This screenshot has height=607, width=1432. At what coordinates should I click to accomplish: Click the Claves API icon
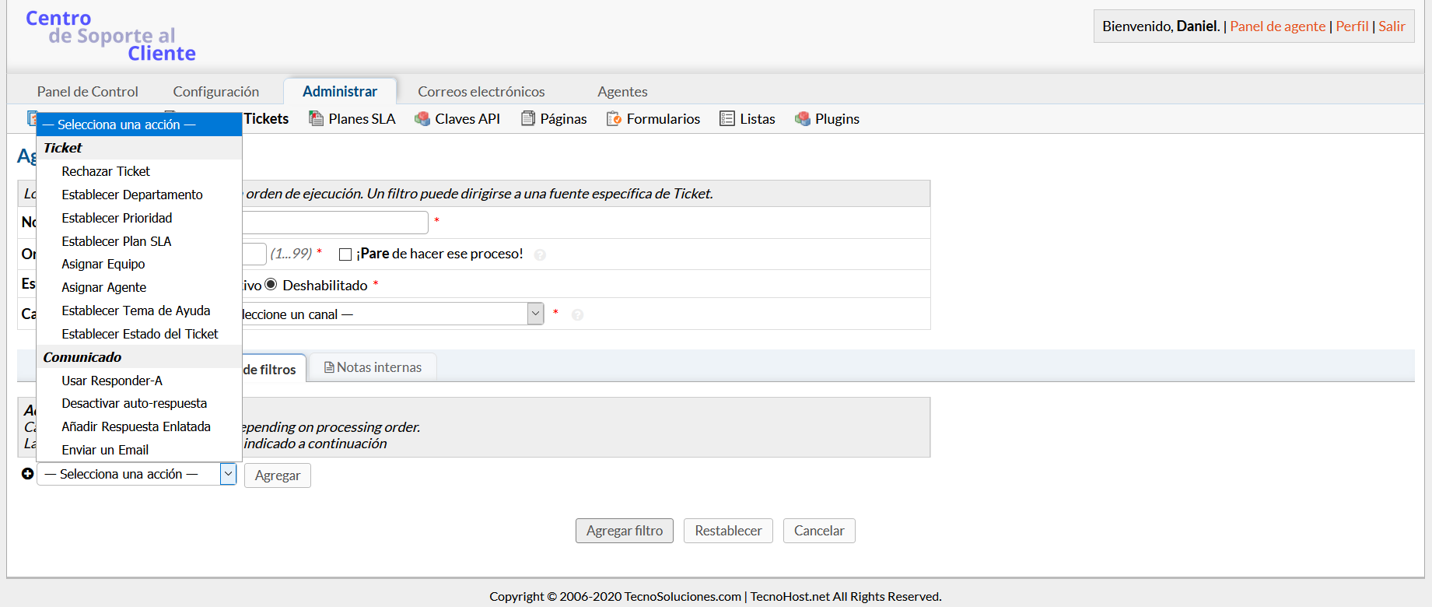422,119
